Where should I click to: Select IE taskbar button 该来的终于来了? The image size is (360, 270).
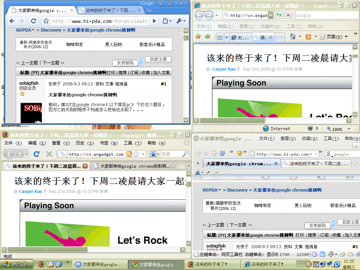(x=268, y=264)
